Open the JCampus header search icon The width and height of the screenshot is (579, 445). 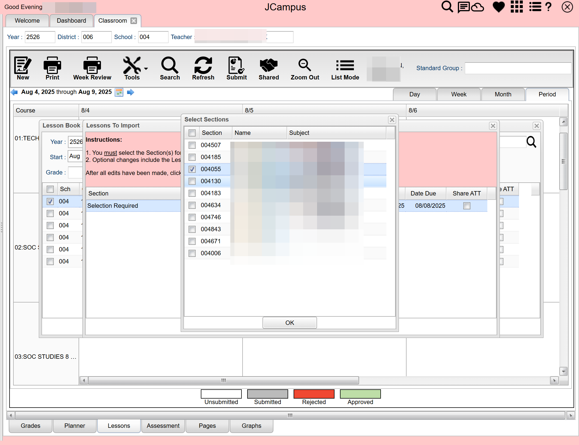[x=447, y=7]
